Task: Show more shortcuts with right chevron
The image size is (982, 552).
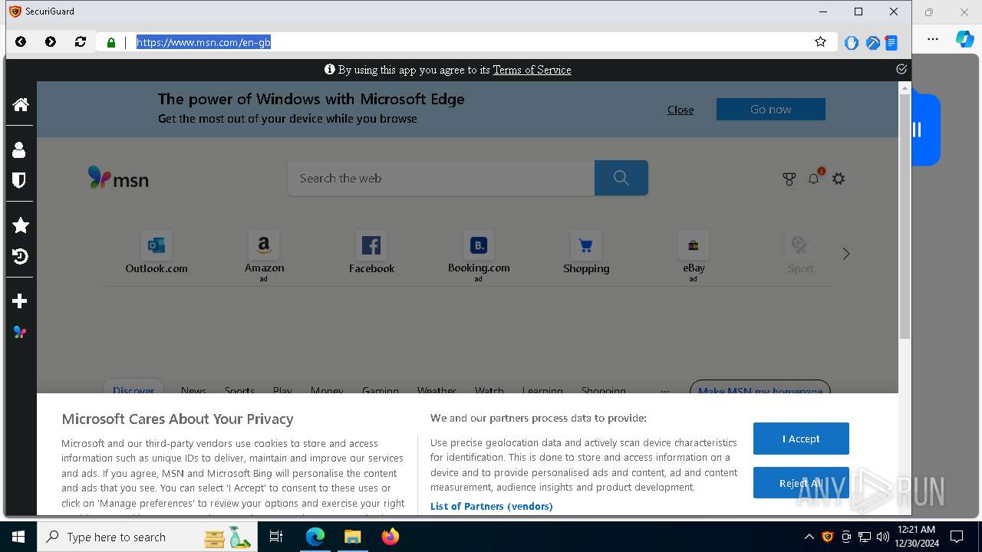Action: pyautogui.click(x=846, y=254)
